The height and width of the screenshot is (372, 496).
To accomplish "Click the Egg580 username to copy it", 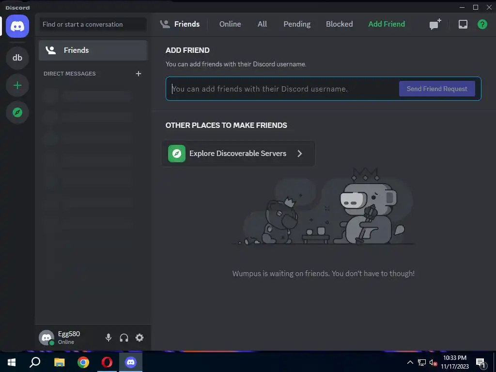I will point(69,334).
